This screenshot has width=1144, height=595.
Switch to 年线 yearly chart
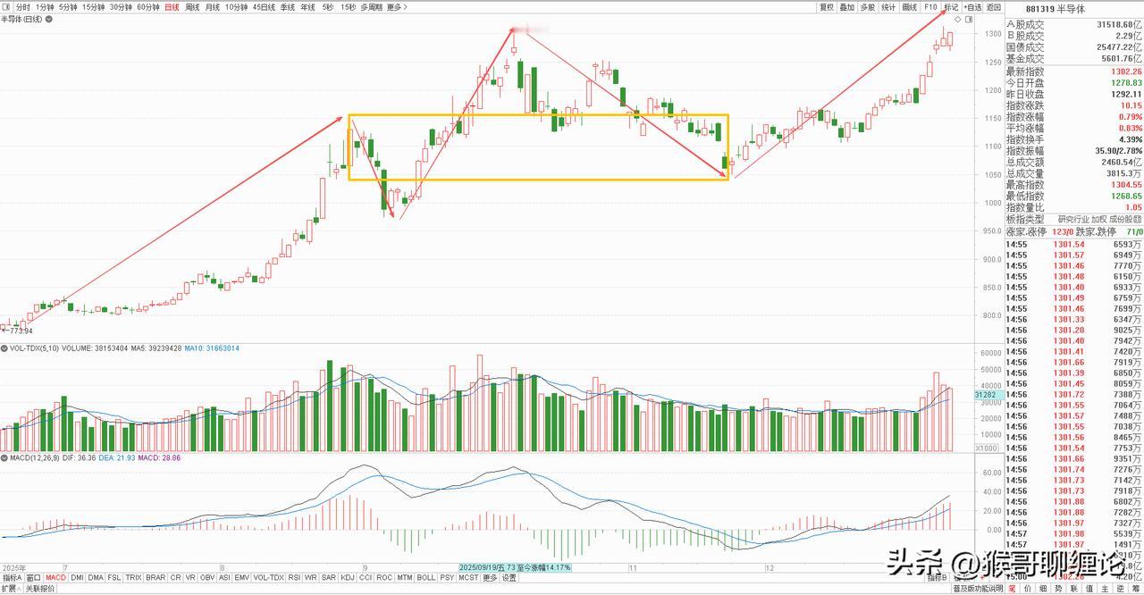point(307,7)
